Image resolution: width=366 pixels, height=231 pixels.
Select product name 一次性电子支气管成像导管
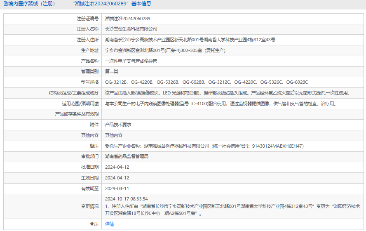pyautogui.click(x=131, y=61)
